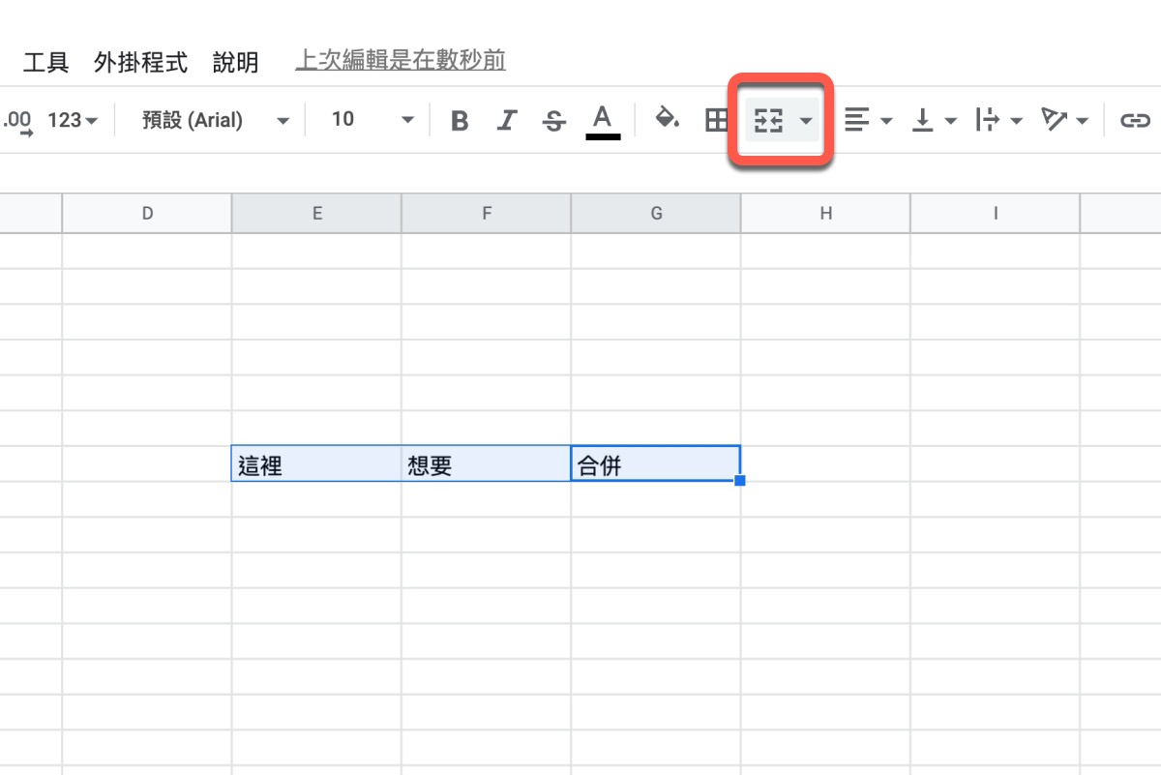Image resolution: width=1161 pixels, height=775 pixels.
Task: Select column D header
Action: (147, 214)
